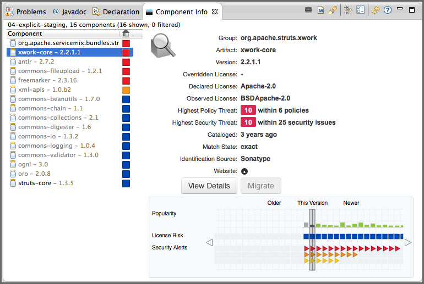Select ognl - 3.0 component
Viewport: 424px width, 284px height.
(x=70, y=164)
